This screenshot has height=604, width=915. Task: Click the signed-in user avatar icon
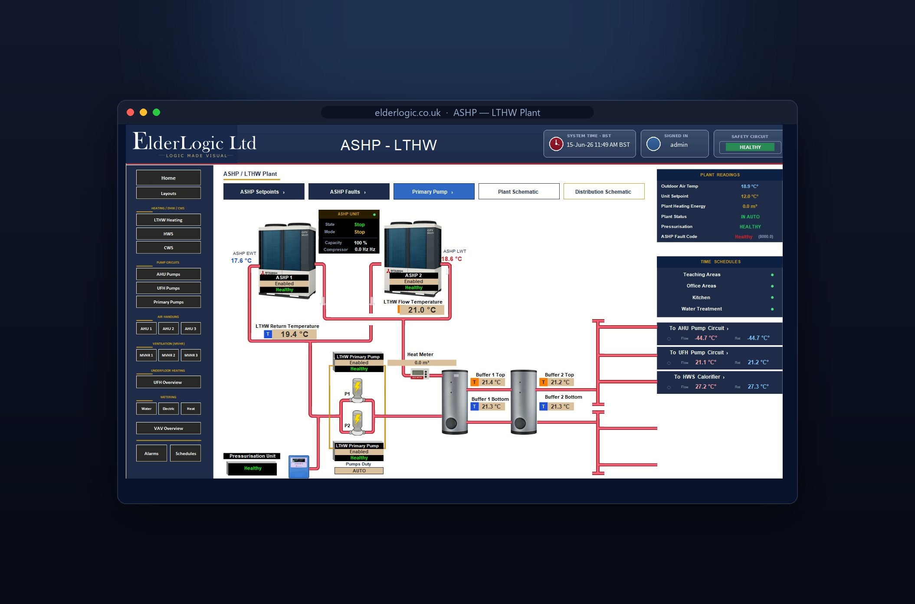click(x=653, y=144)
